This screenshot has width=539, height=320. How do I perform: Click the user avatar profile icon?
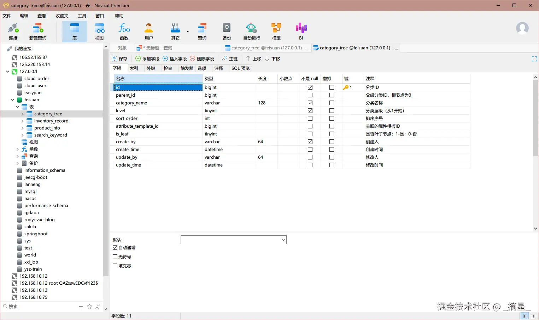522,28
